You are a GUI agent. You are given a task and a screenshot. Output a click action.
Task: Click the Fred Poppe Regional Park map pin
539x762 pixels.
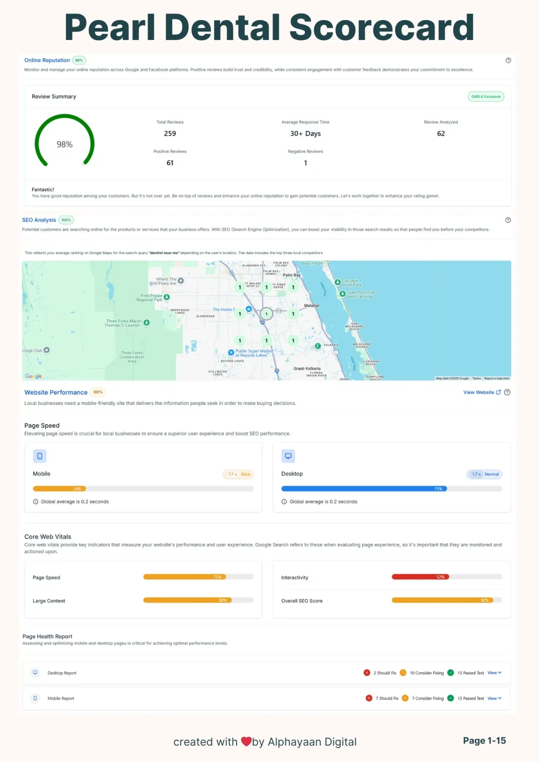[167, 297]
